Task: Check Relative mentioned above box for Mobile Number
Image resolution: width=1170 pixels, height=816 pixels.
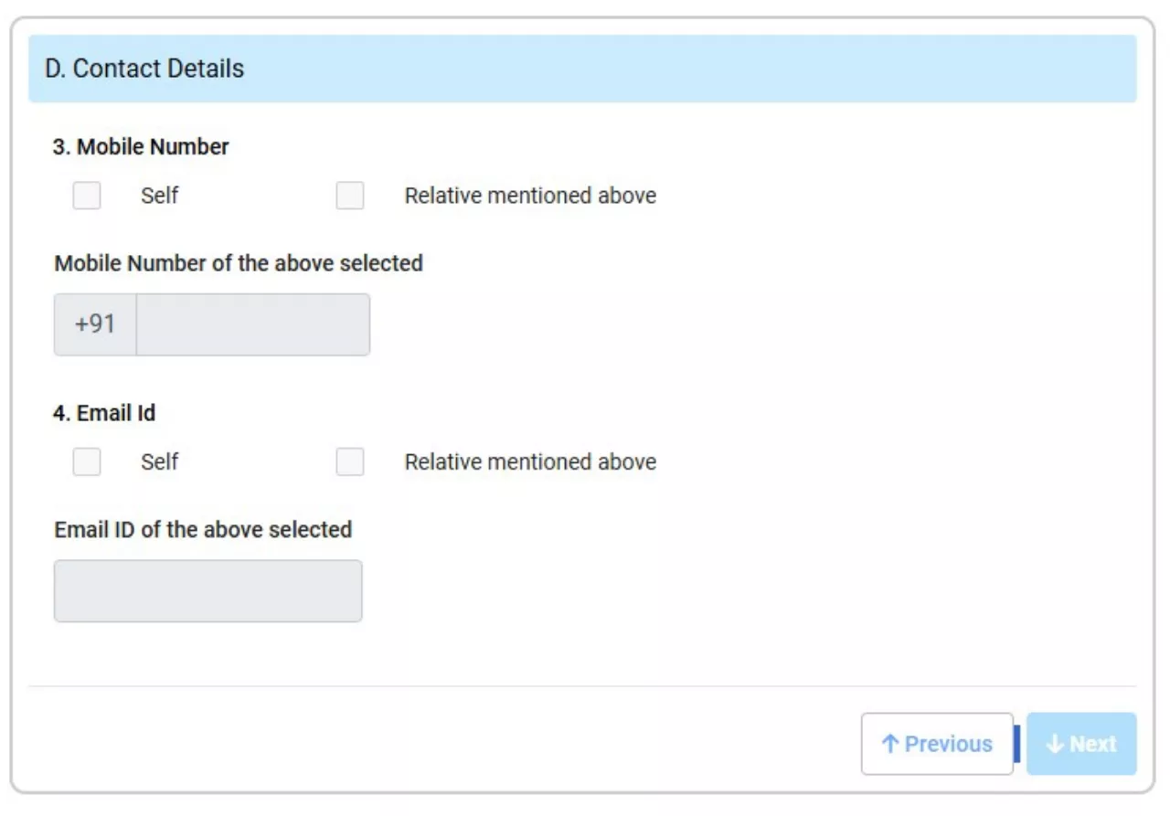Action: (350, 196)
